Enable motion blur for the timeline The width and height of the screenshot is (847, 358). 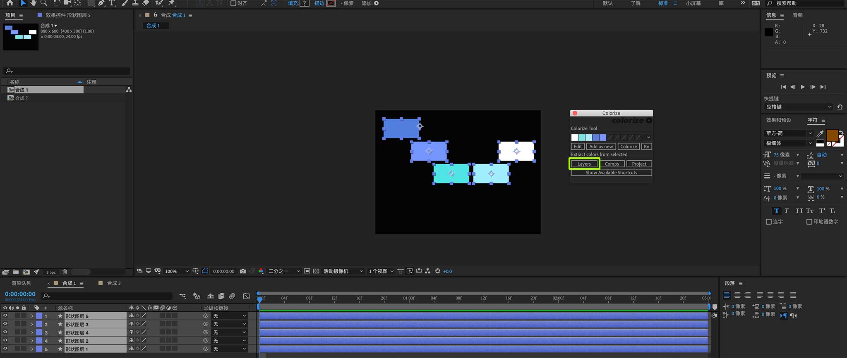click(x=232, y=296)
